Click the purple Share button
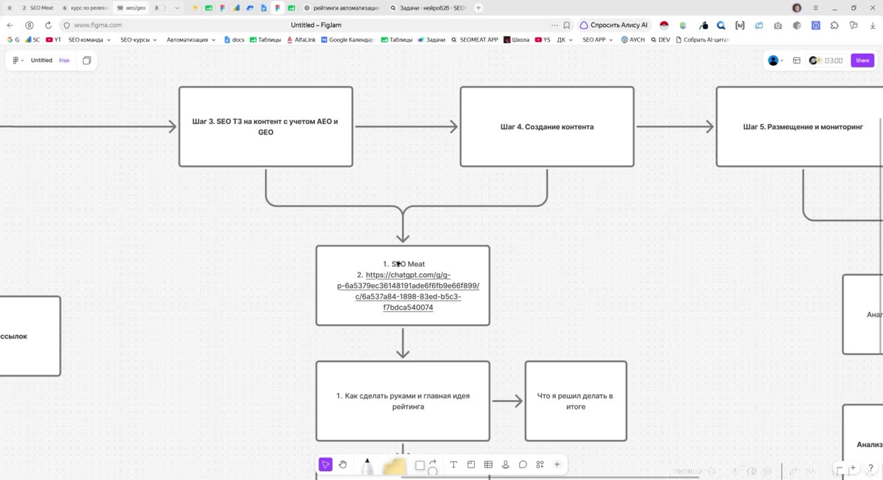This screenshot has height=480, width=883. [862, 61]
